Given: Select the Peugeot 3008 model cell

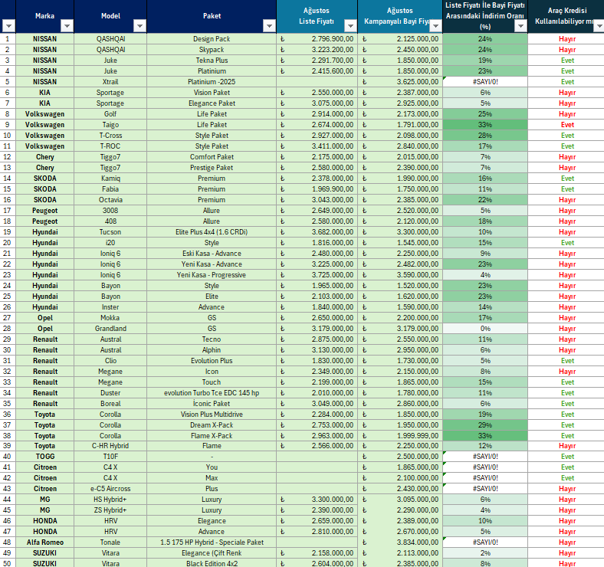Looking at the screenshot, I should pos(110,211).
